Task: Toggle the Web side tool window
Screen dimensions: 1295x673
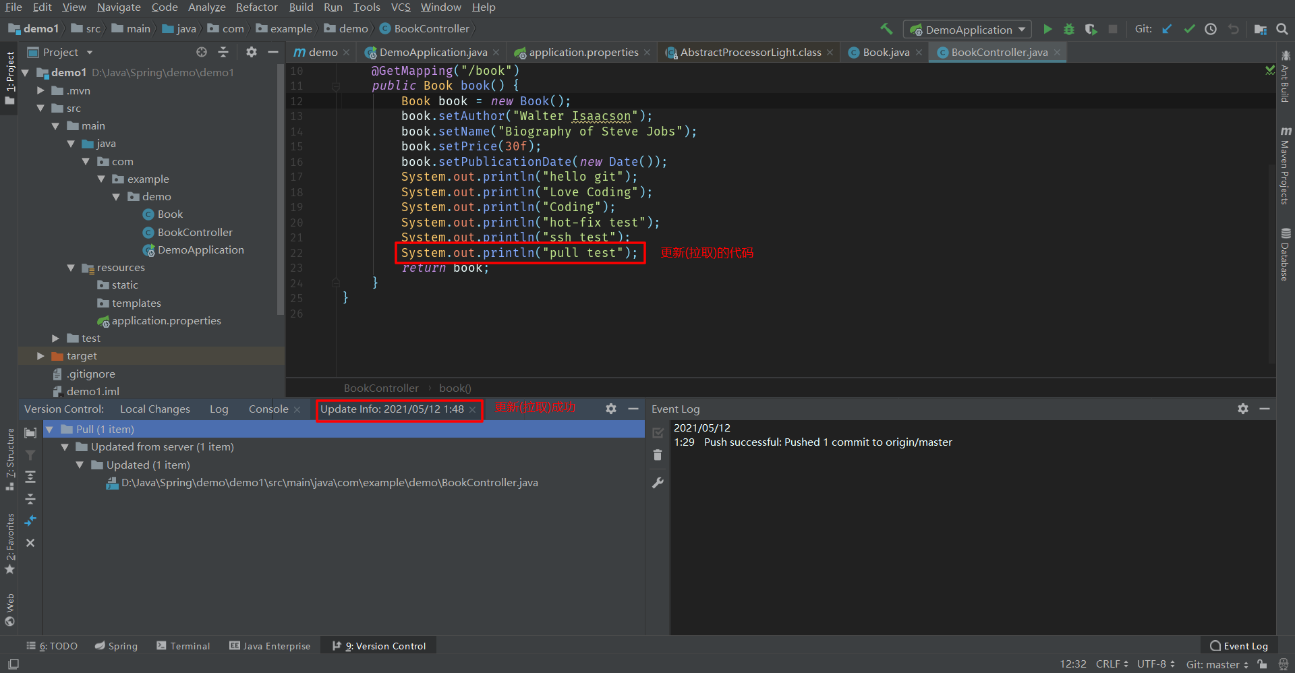Action: point(9,610)
